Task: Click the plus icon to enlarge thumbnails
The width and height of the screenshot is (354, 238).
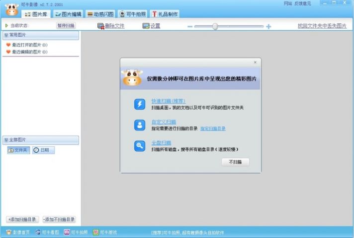Action: pos(268,27)
